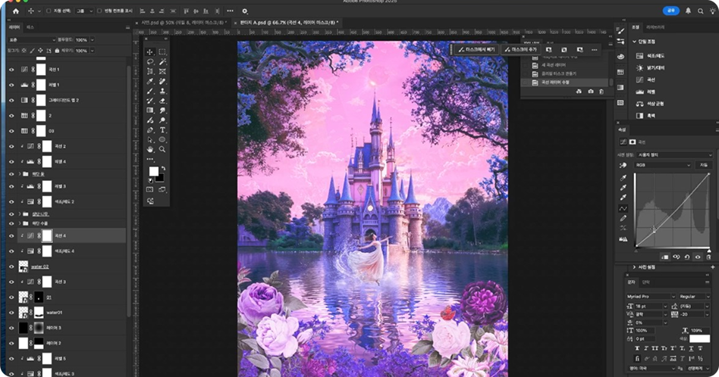Select the Lasso tool
Screen dimensions: 719x377
[x=150, y=61]
